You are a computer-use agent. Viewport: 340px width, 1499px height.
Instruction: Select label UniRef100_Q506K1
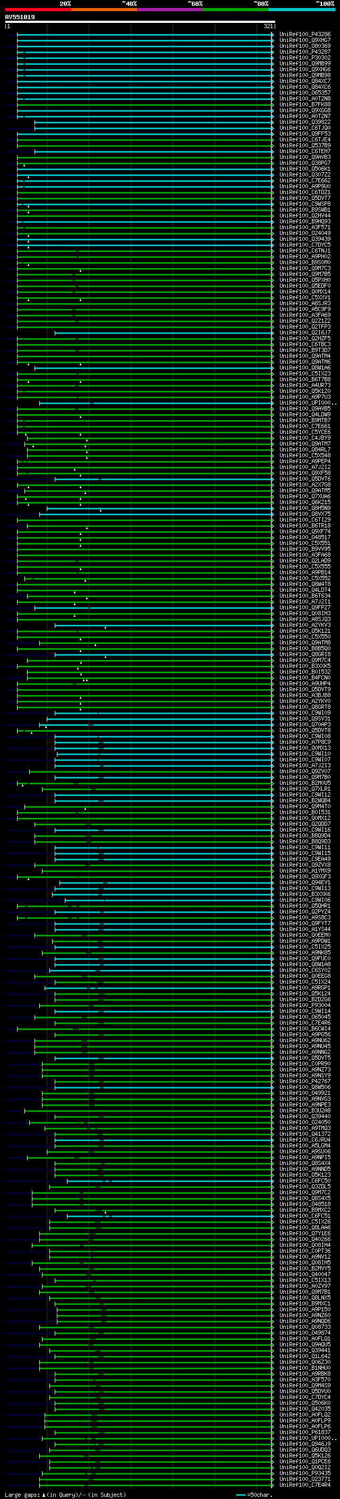click(x=305, y=169)
